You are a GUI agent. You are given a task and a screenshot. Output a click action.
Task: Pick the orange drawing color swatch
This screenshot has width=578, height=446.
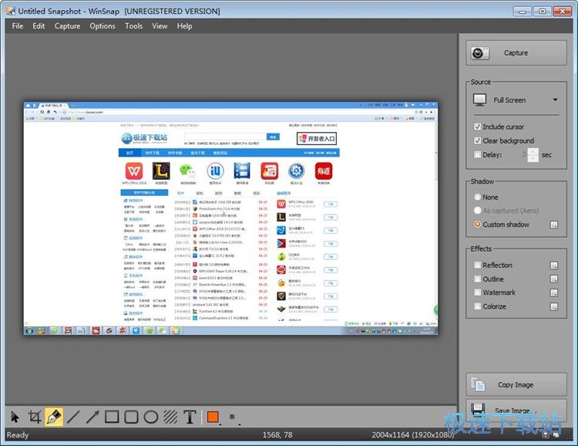pyautogui.click(x=212, y=417)
